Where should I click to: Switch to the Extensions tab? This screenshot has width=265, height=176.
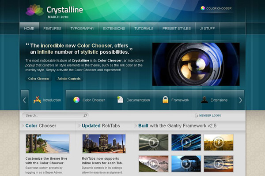214,100
